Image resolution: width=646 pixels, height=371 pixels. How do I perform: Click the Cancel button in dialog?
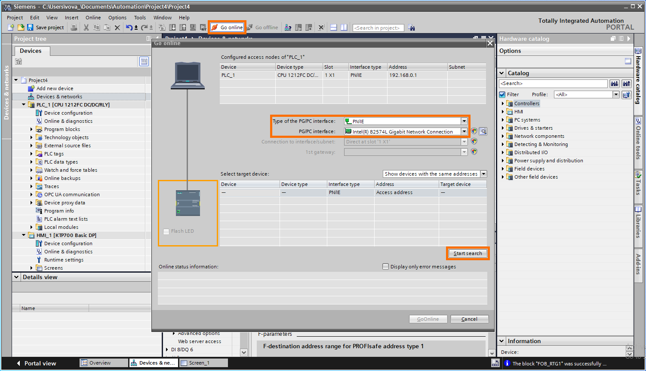469,319
